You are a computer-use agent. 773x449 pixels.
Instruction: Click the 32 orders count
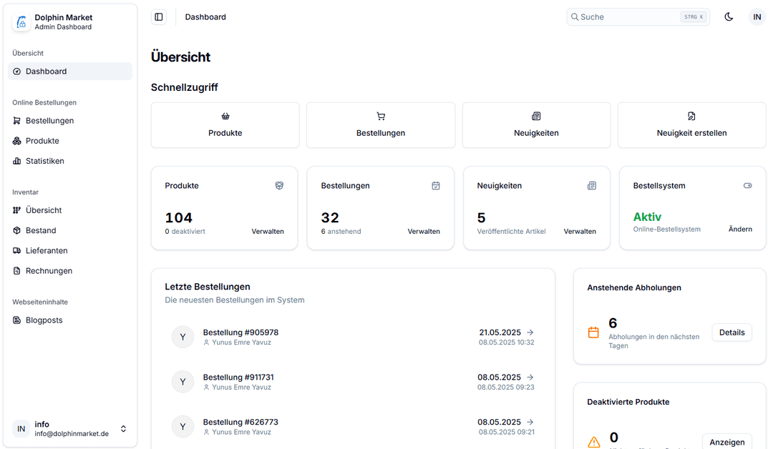tap(330, 217)
